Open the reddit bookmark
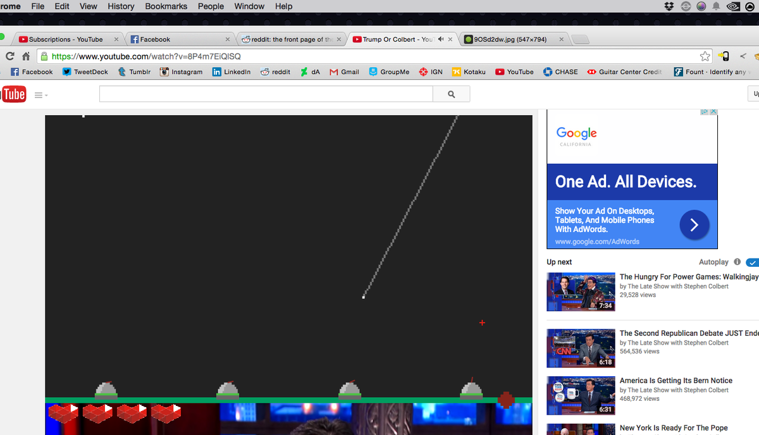Image resolution: width=759 pixels, height=435 pixels. (275, 72)
